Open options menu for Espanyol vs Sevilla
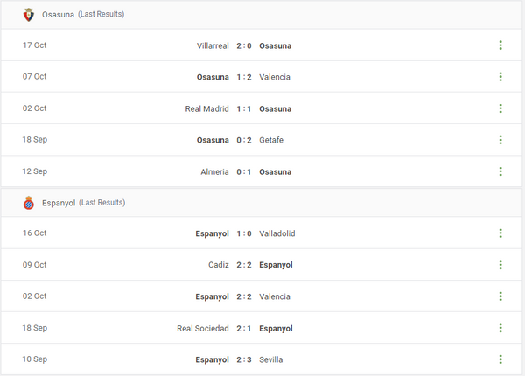This screenshot has width=525, height=376. tap(500, 359)
